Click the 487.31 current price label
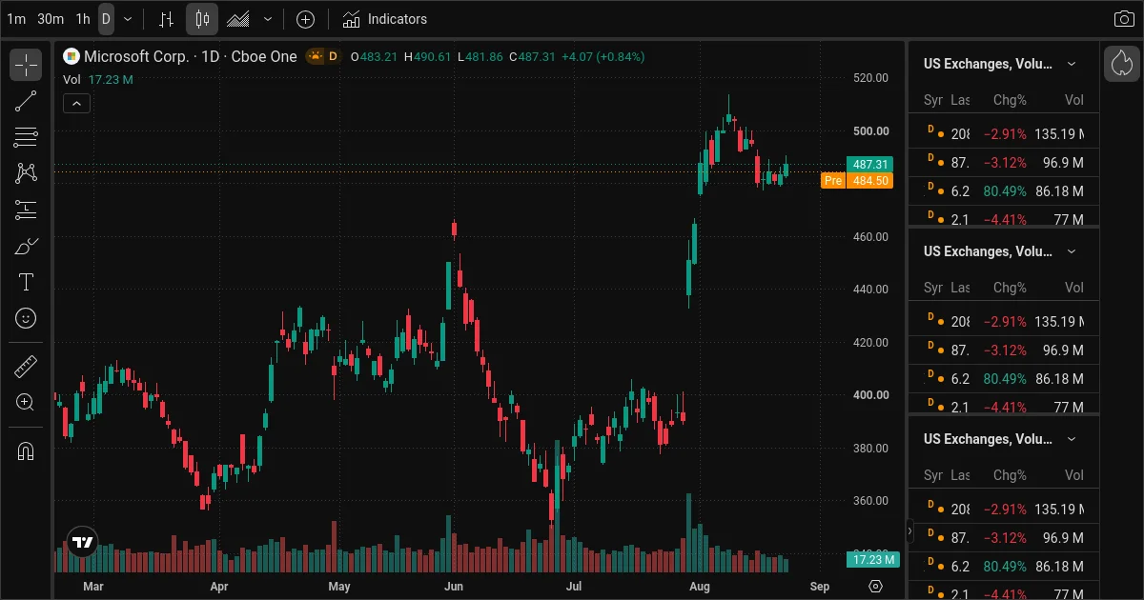The image size is (1144, 600). pos(869,165)
